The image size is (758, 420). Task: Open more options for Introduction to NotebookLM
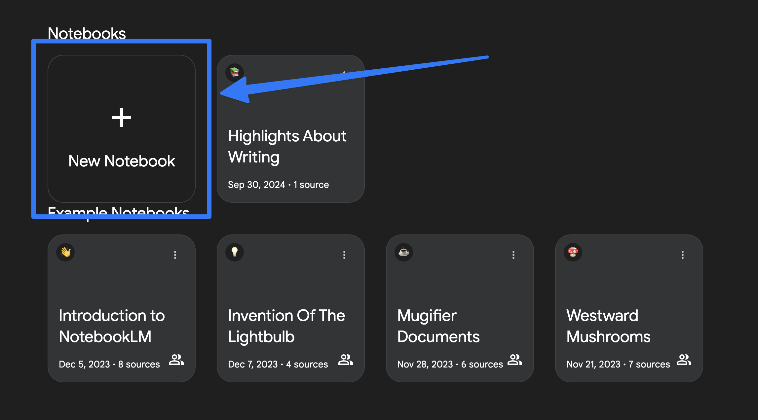175,255
